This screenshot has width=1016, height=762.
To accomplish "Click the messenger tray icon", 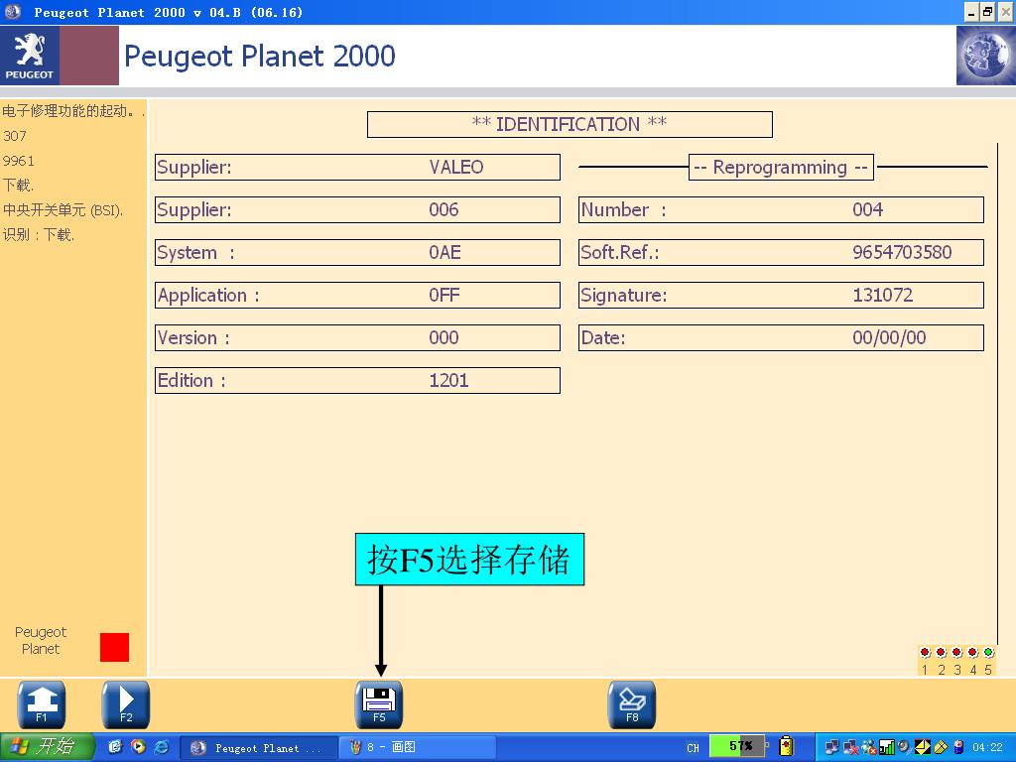I will coord(869,747).
